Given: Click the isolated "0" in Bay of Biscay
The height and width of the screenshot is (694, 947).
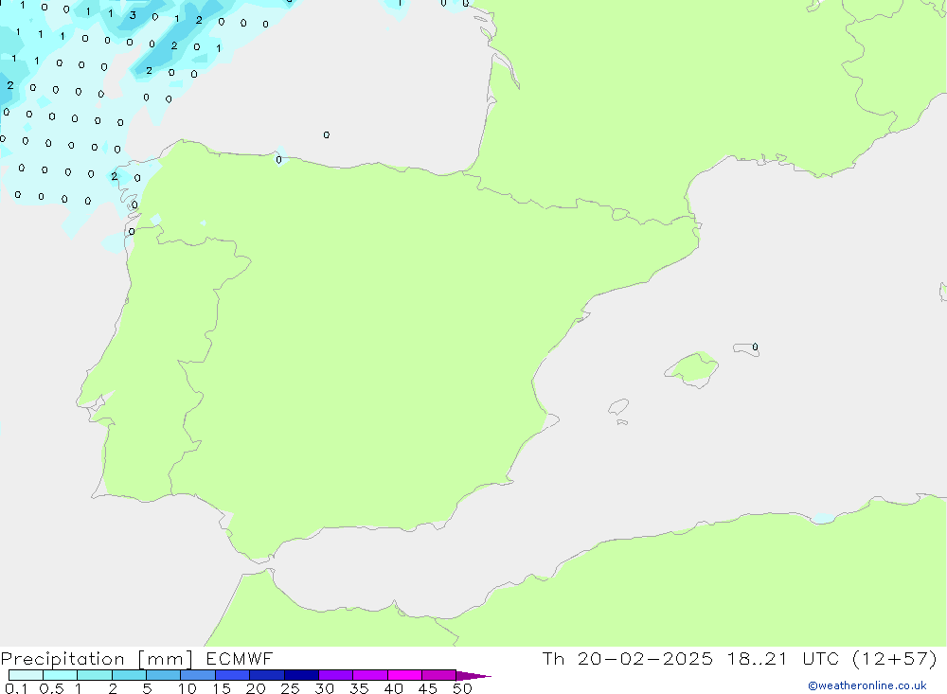Looking at the screenshot, I should tap(326, 134).
